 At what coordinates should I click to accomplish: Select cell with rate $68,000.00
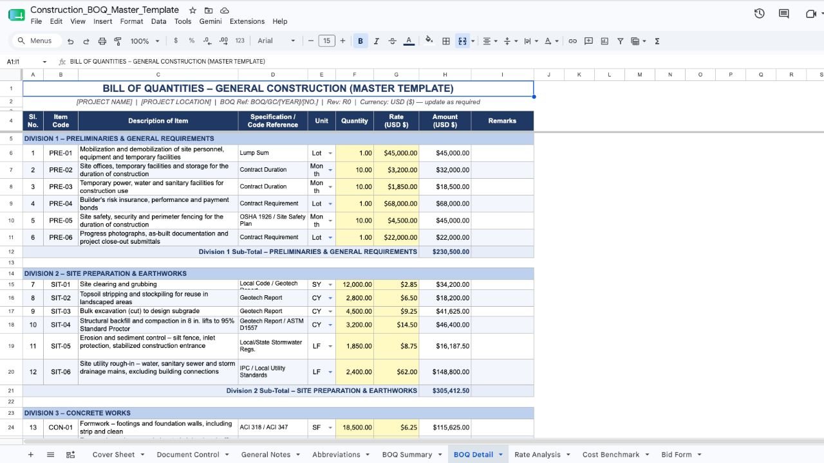(x=396, y=204)
